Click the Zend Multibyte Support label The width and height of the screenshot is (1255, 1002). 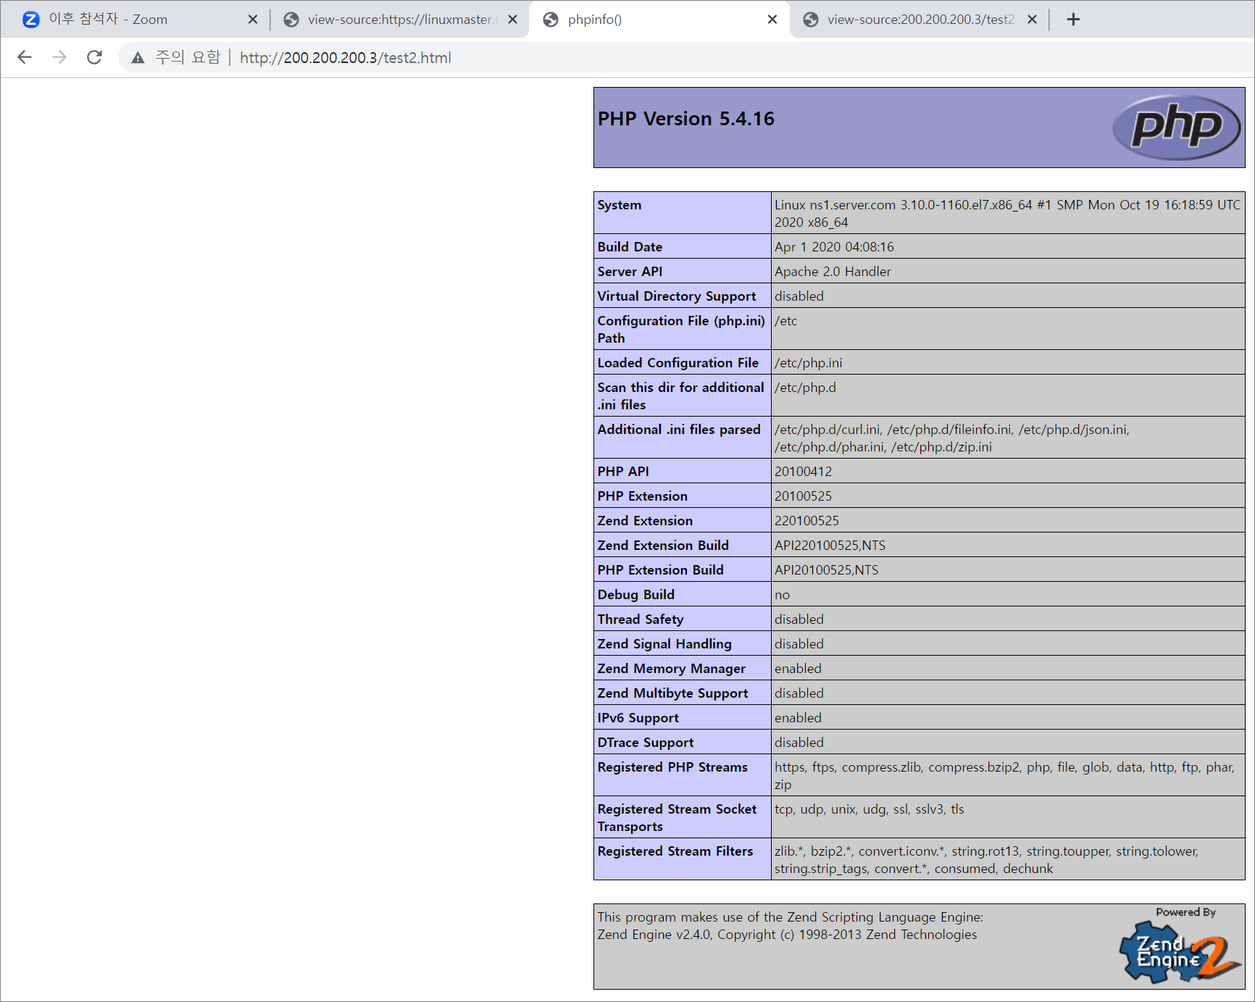pos(672,693)
